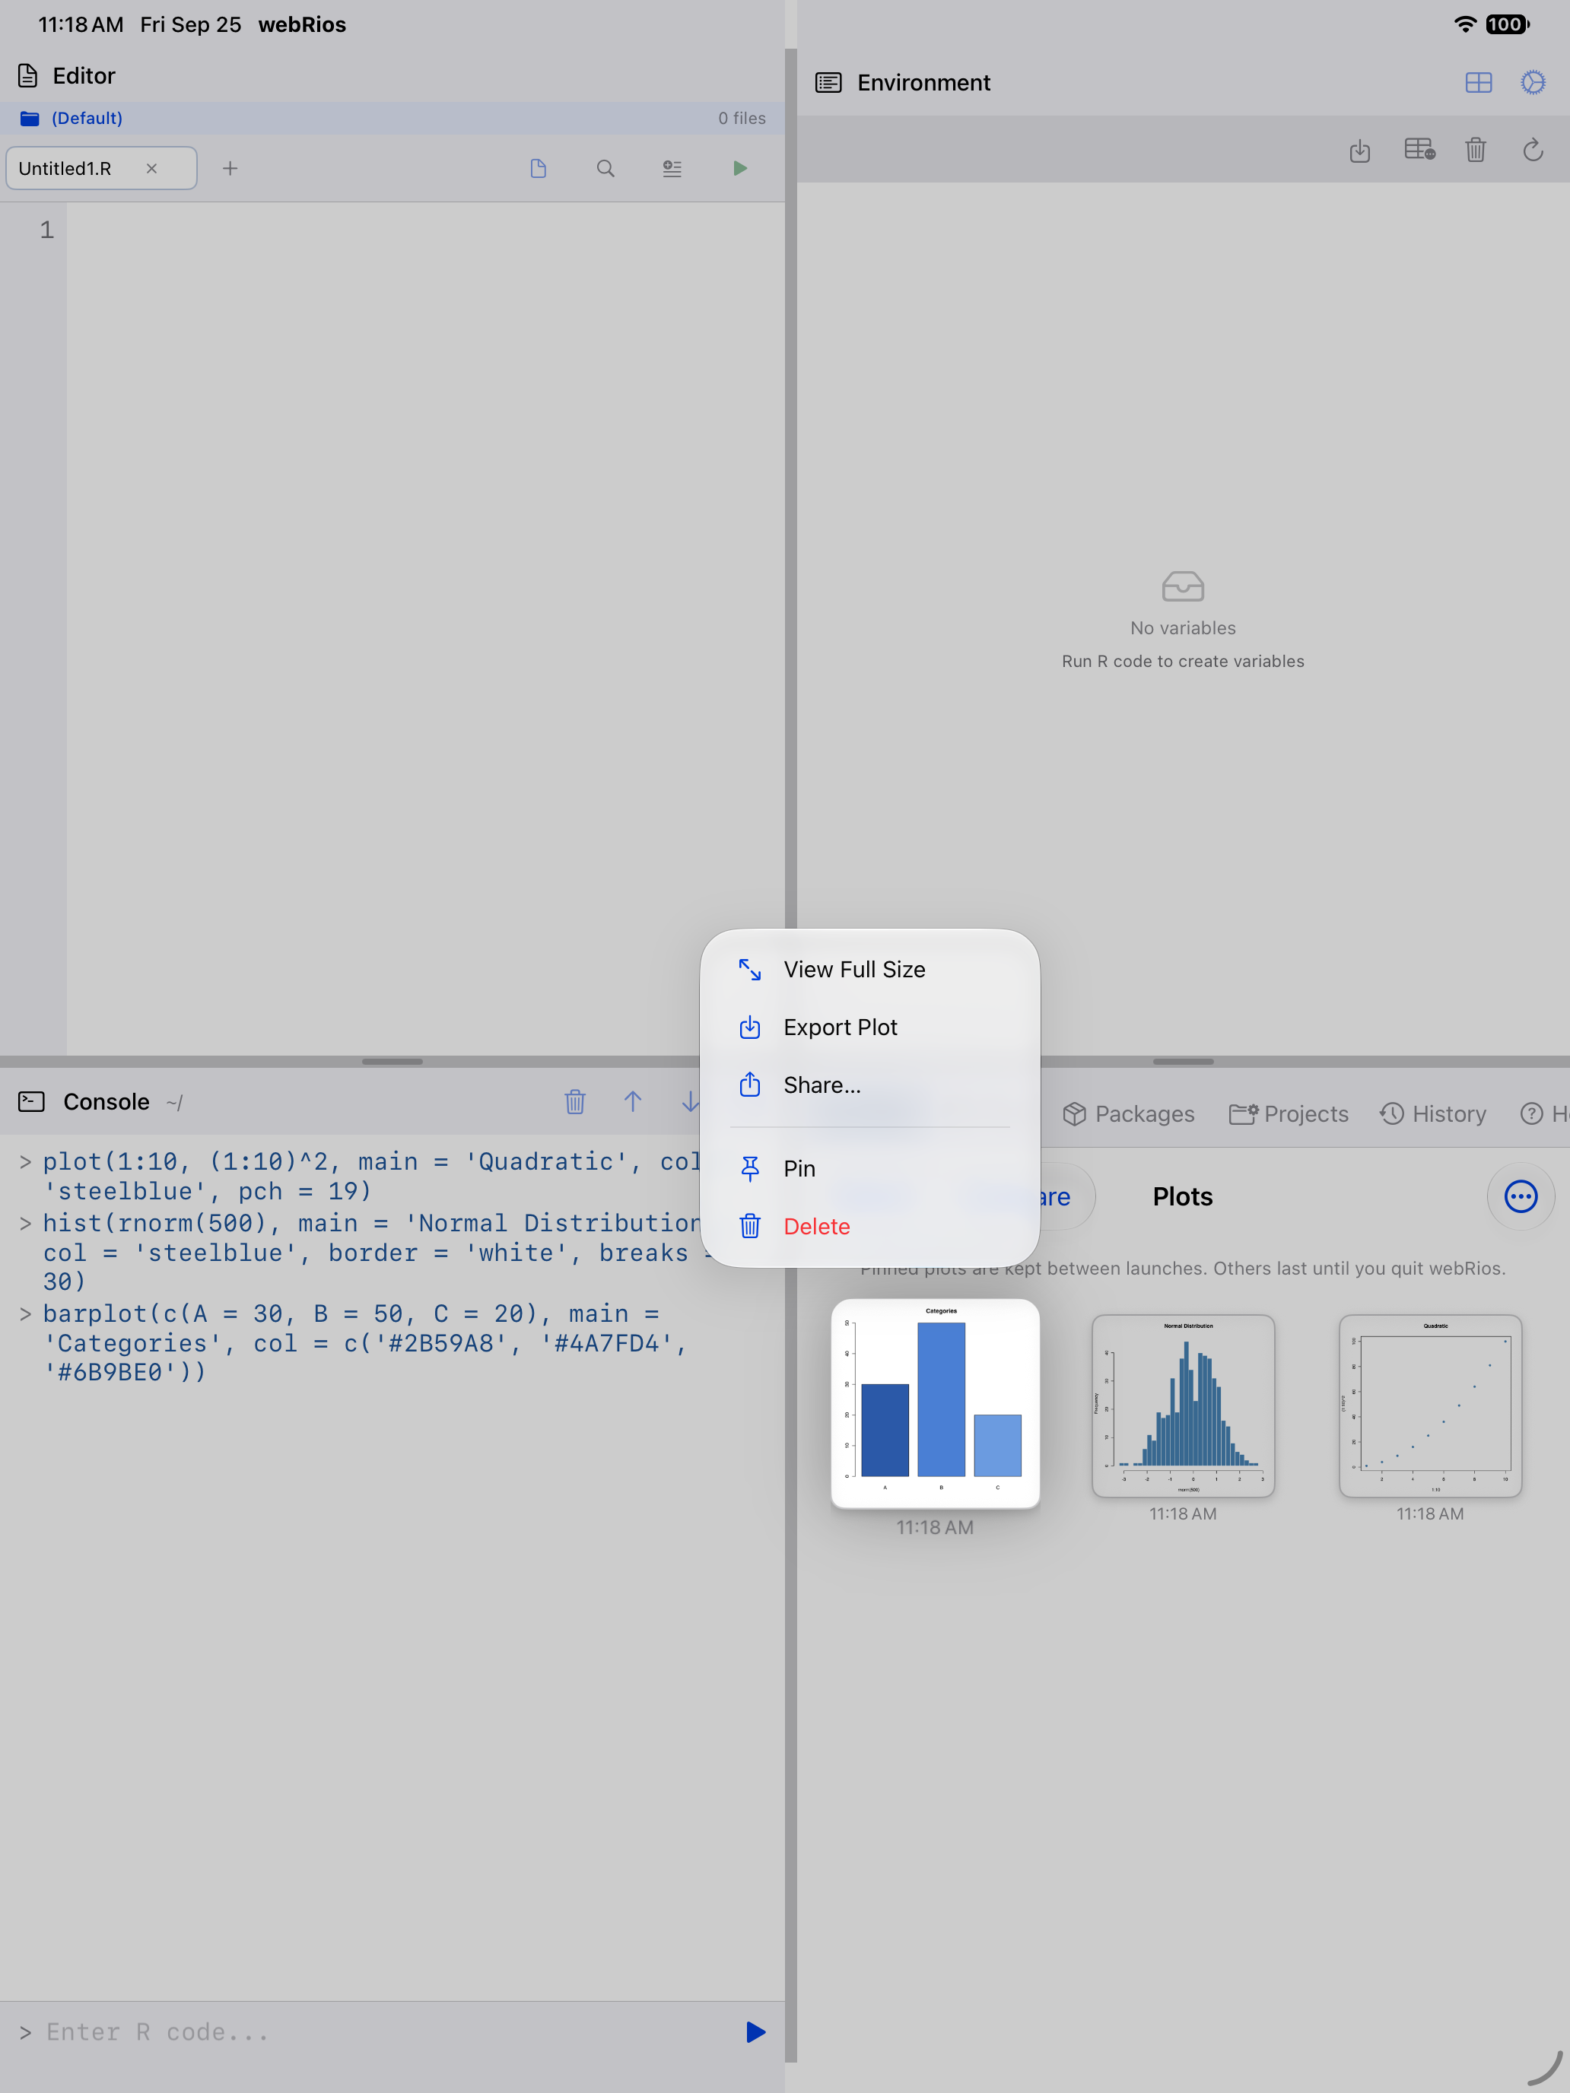
Task: Select the Normal Distribution histogram thumbnail
Action: click(x=1183, y=1405)
